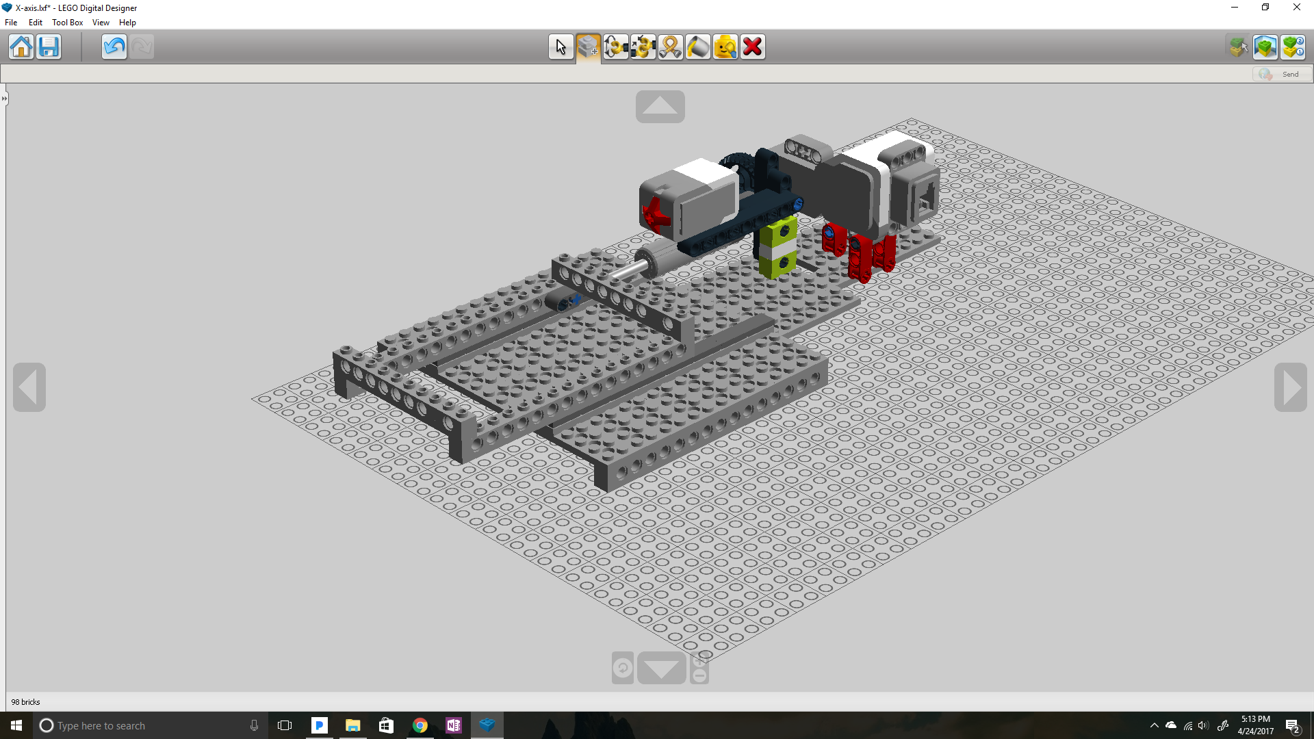
Task: Click the Home icon to return to welcome
Action: 21,47
